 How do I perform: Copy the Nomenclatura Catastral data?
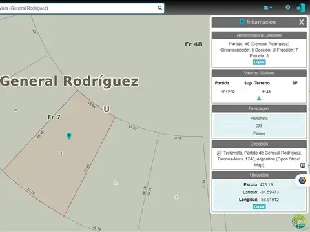[x=259, y=62]
